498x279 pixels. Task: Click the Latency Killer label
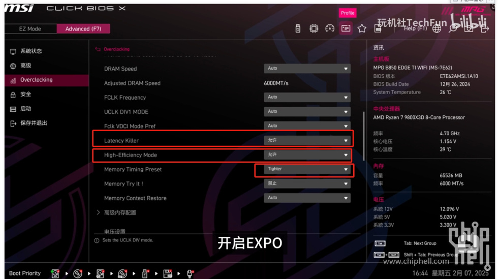121,141
